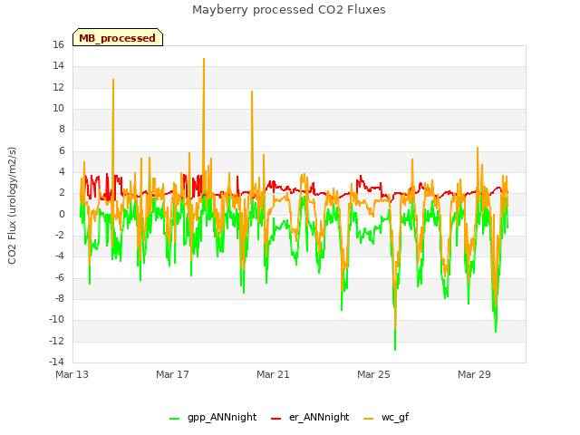Click the y-axis value -8
580x435 pixels.
(60, 298)
